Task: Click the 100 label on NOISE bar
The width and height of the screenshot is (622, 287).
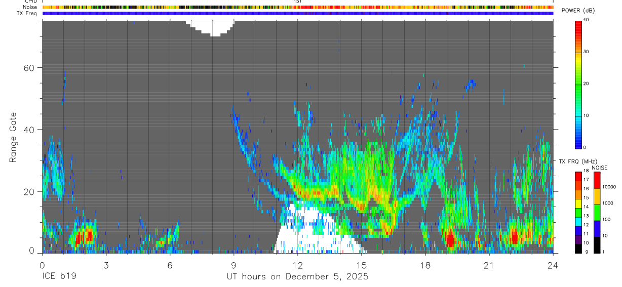Action: 606,219
